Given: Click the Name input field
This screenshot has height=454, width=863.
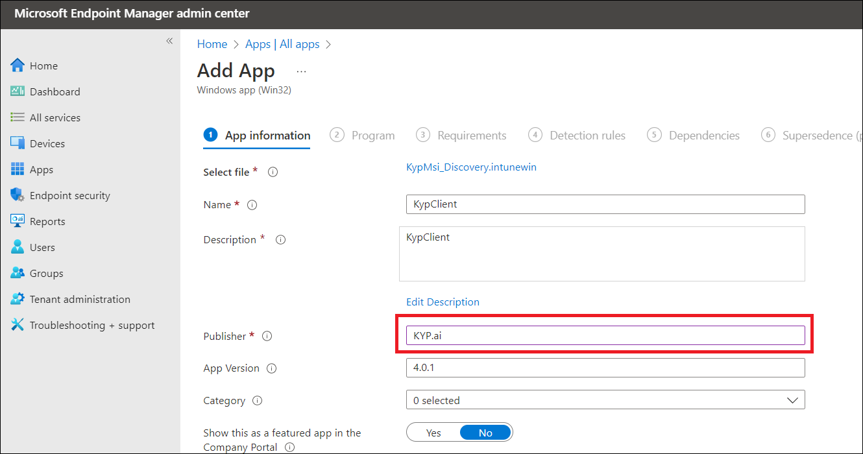Looking at the screenshot, I should (605, 204).
